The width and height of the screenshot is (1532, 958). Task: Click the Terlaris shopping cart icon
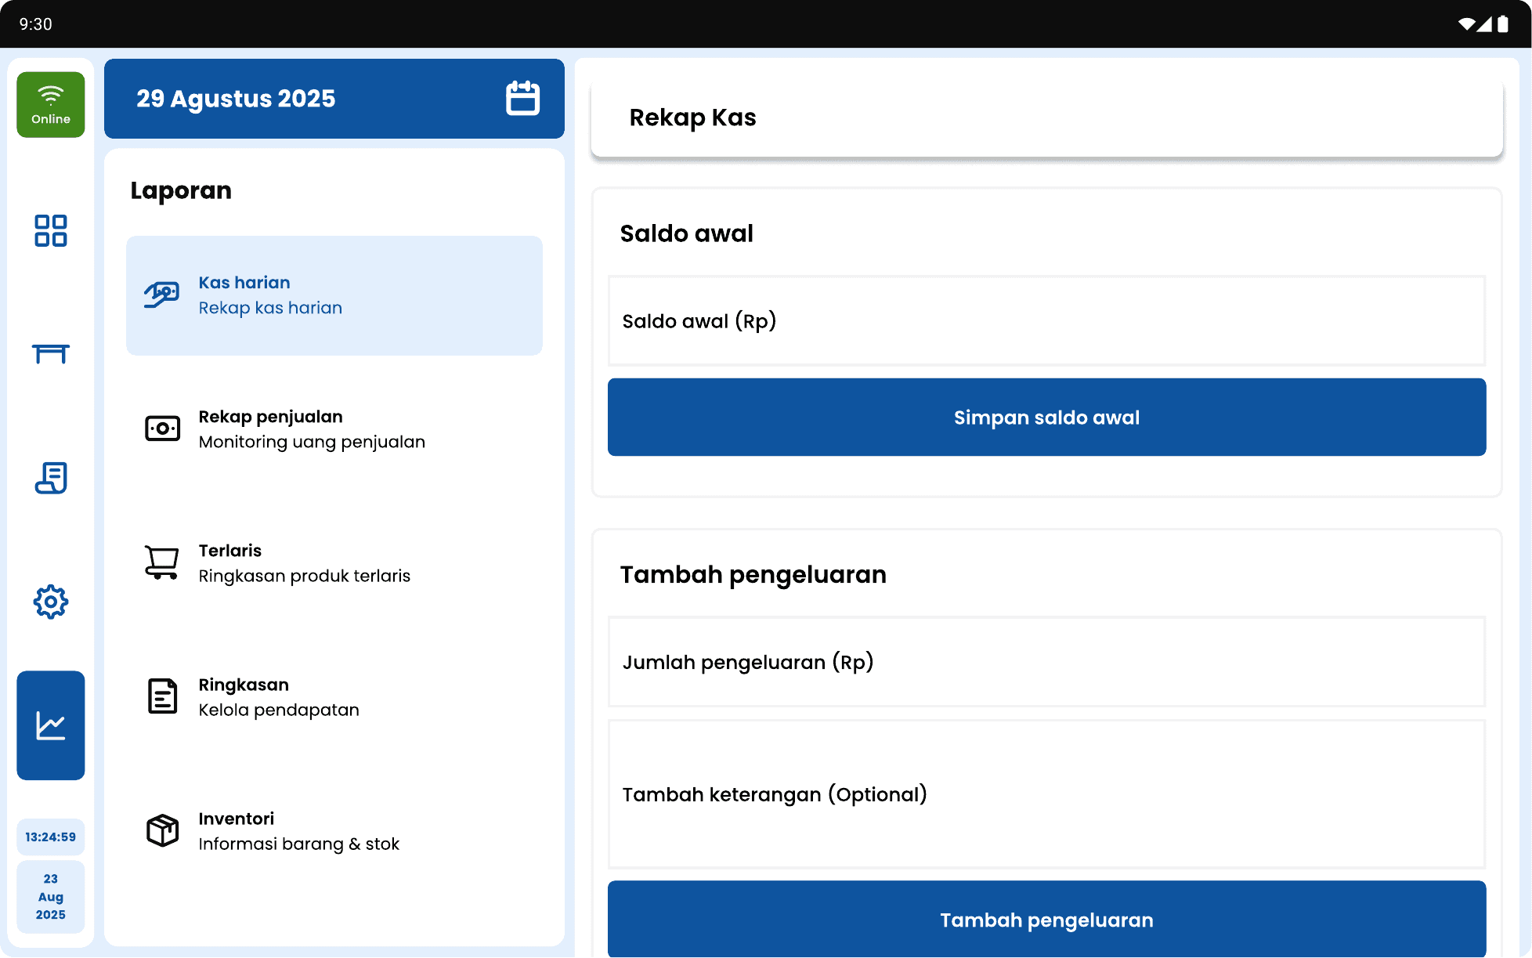(162, 562)
